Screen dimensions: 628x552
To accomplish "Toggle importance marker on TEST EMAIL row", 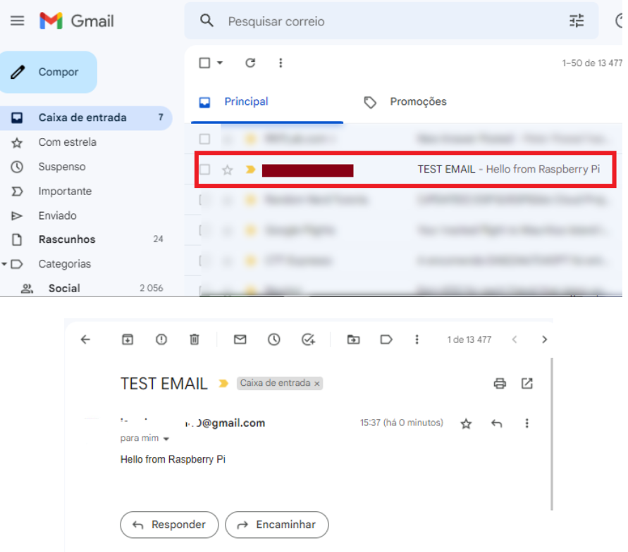I will [250, 170].
